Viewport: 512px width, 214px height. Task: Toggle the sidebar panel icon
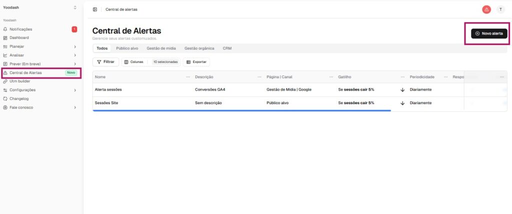coord(95,9)
